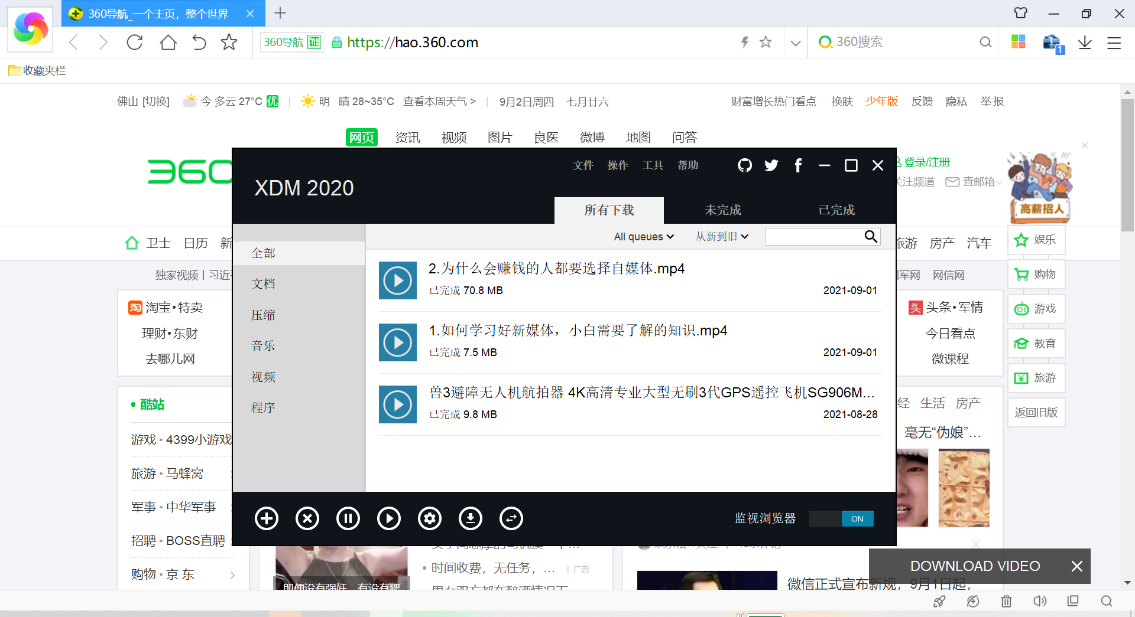Open the browser hamburger menu

[1114, 43]
